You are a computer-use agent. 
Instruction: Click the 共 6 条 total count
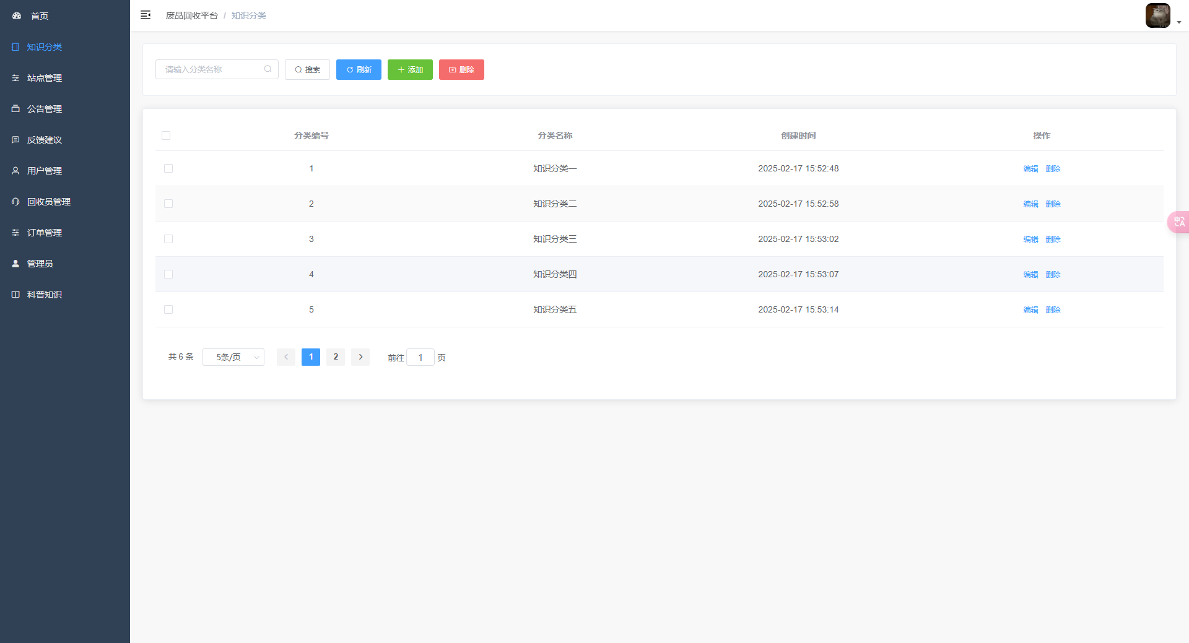[181, 357]
